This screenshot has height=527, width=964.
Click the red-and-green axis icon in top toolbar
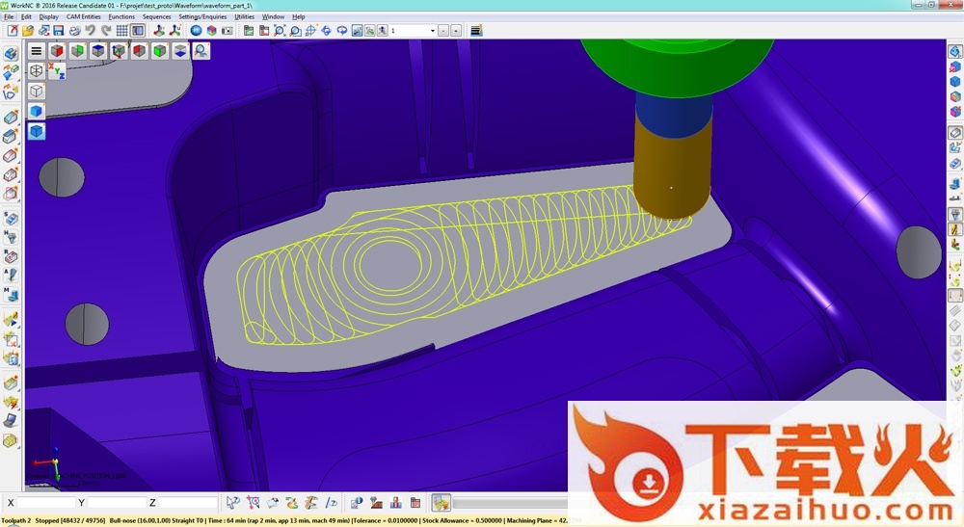click(x=159, y=30)
